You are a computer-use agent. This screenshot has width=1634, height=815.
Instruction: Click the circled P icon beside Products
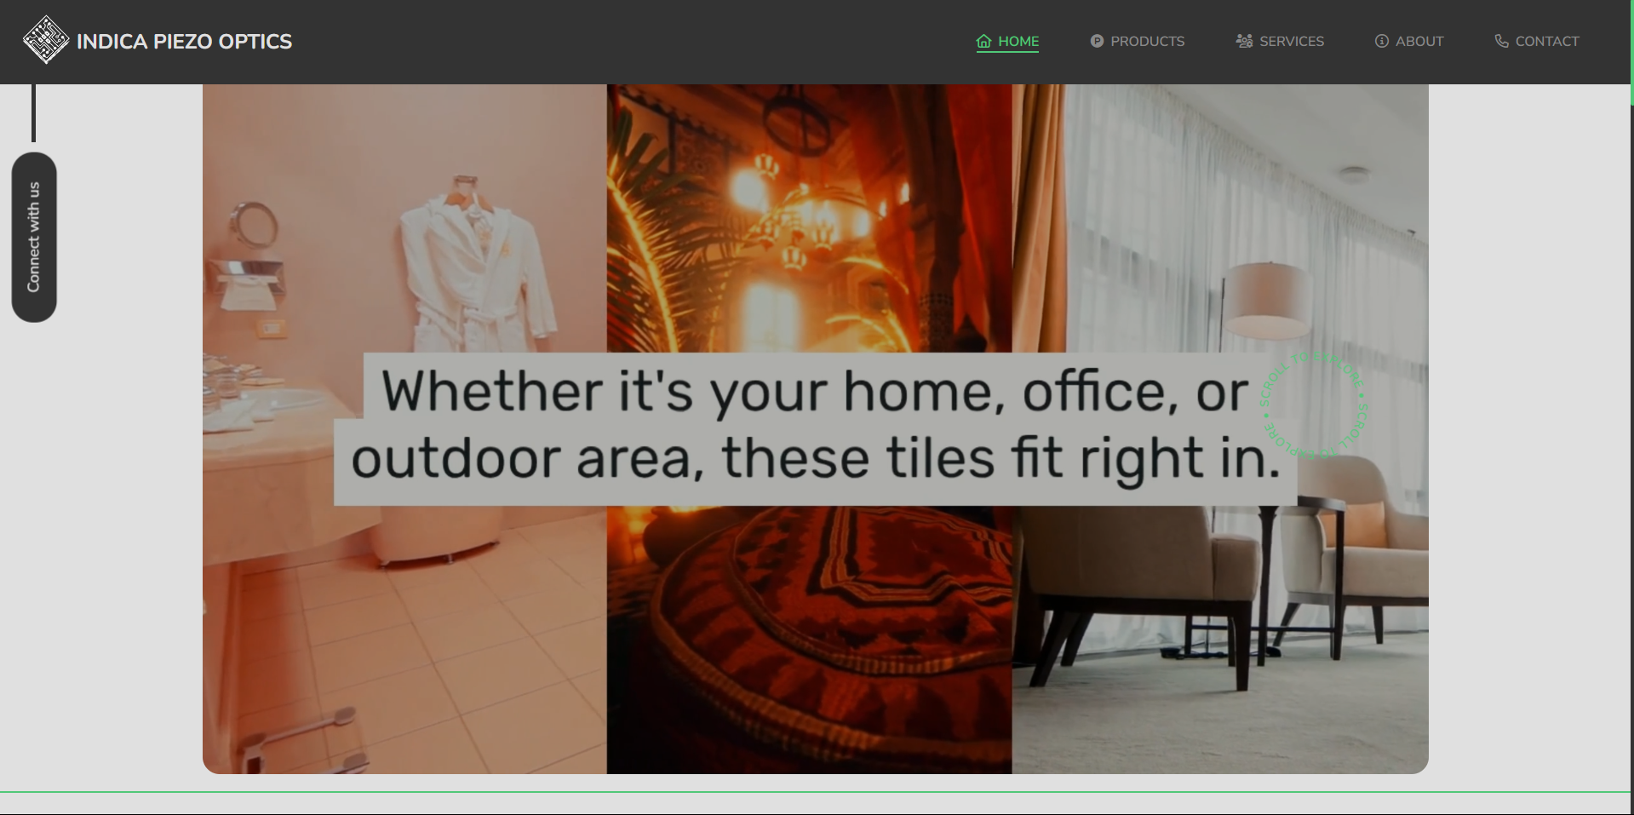(1097, 41)
